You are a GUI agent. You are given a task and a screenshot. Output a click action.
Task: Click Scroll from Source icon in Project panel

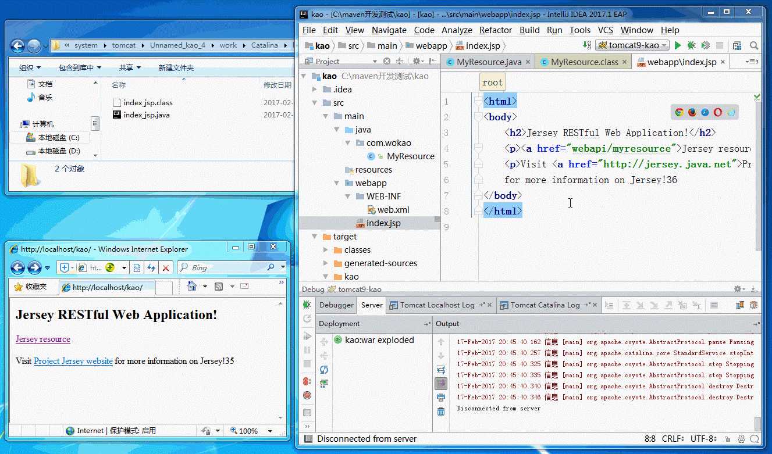coord(387,61)
